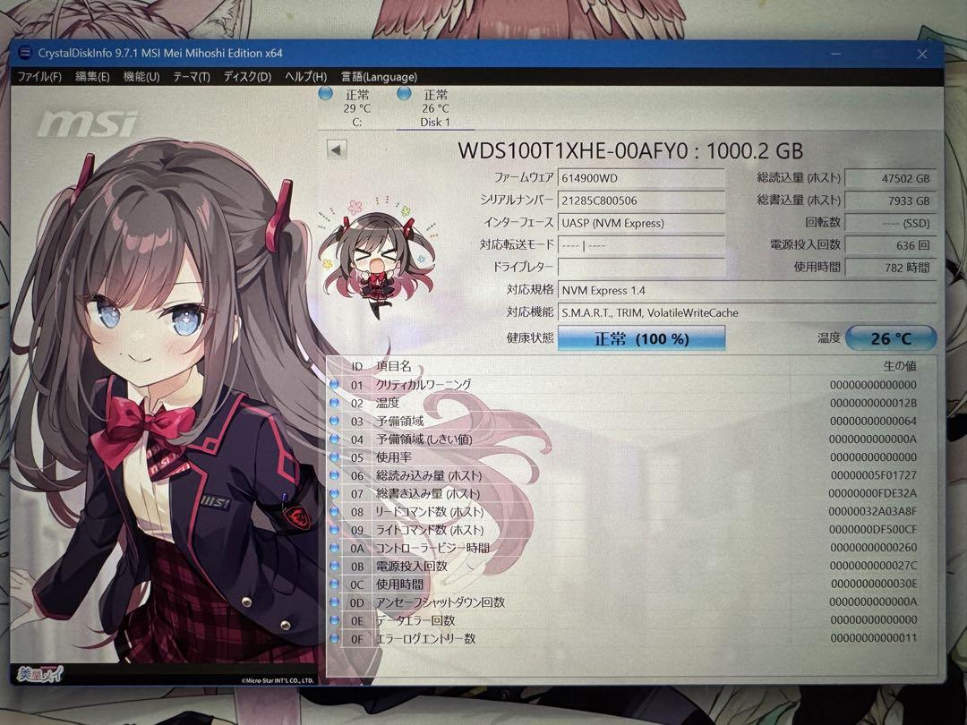Open the ディスク(D) menu

(247, 77)
